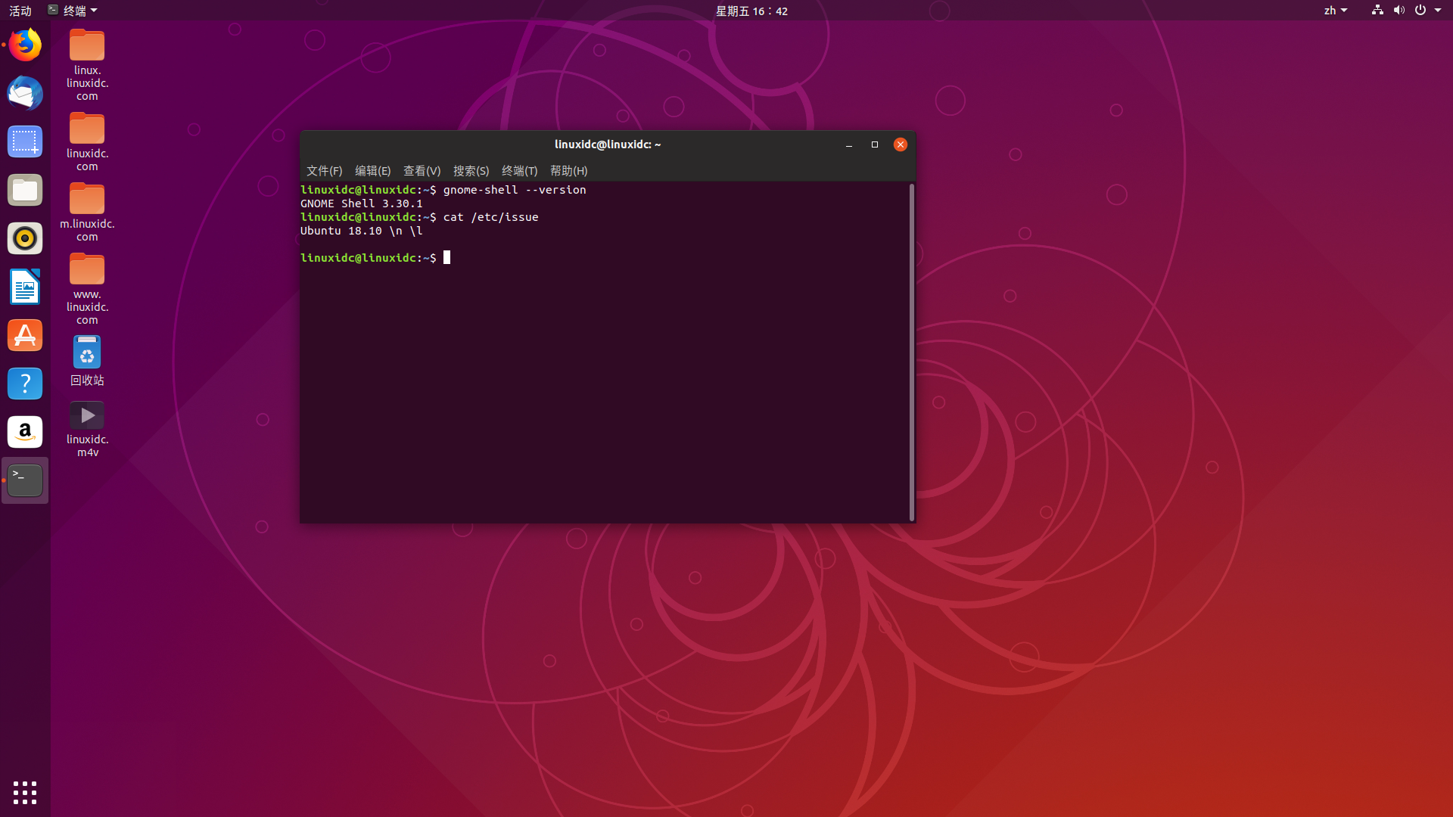The width and height of the screenshot is (1453, 817).
Task: Open the 活动 activities overview
Action: (x=20, y=11)
